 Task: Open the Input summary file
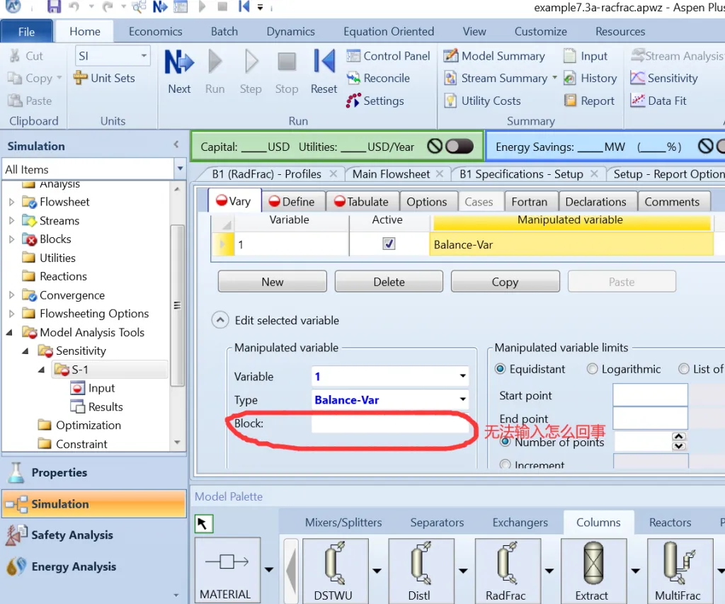coord(586,56)
